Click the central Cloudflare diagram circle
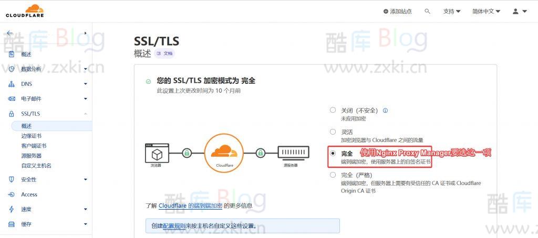Screen dimensions: 538x238 pos(224,153)
